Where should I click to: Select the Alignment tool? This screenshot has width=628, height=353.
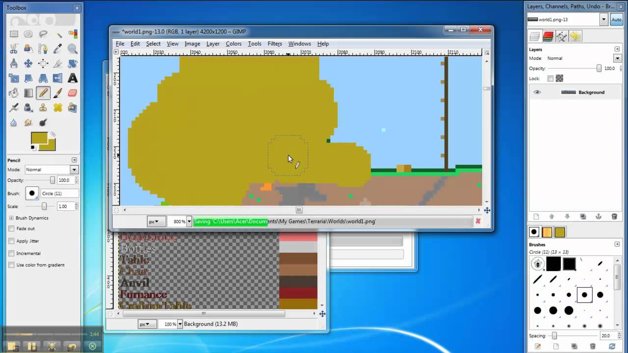(43, 63)
